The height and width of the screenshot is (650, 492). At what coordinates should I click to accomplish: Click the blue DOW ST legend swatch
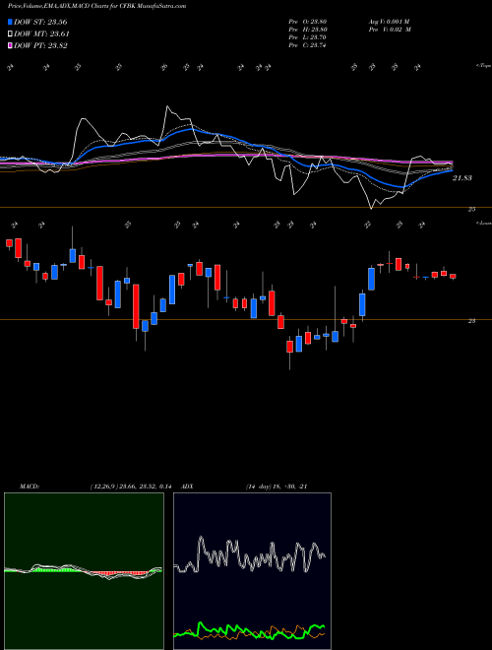click(x=11, y=22)
